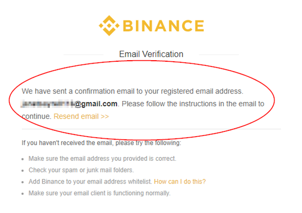Screen dimensions: 302x213
Task: Select the Make sure the email address is correct tip
Action: pyautogui.click(x=102, y=158)
